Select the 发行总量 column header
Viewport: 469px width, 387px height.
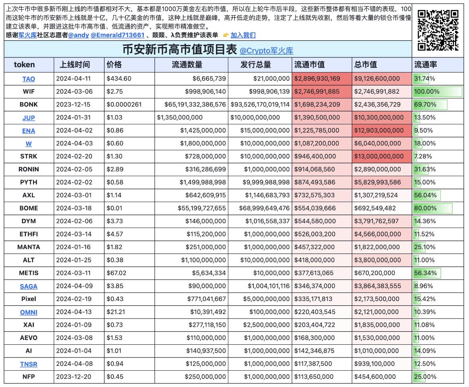260,65
